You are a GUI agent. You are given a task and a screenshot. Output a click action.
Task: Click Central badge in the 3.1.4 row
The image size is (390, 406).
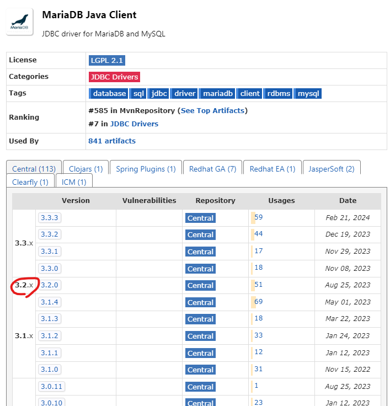click(x=200, y=302)
